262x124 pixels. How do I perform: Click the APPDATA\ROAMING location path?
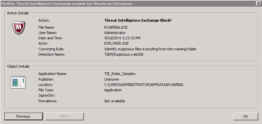(x=144, y=85)
